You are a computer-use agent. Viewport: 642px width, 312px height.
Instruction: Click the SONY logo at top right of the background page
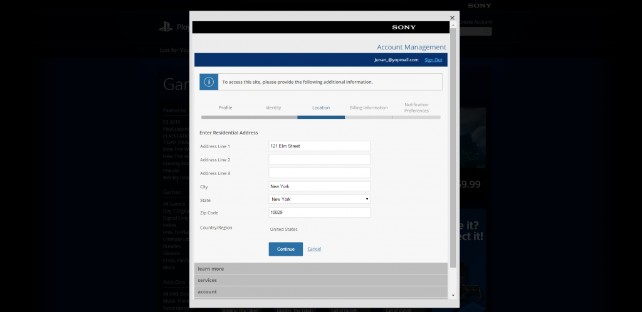[480, 6]
